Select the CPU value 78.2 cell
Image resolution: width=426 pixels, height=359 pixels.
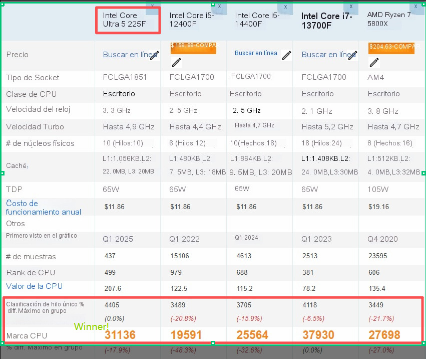point(309,288)
